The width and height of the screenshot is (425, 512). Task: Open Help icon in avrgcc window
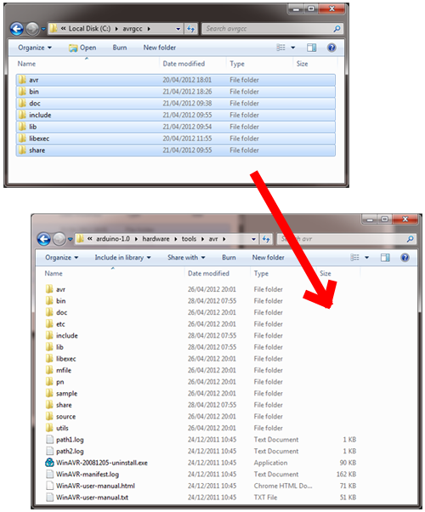click(331, 48)
